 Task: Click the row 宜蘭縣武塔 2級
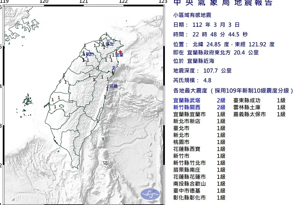click(x=199, y=101)
